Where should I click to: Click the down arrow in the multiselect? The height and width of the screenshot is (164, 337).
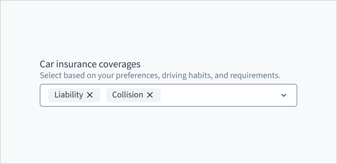coord(284,95)
